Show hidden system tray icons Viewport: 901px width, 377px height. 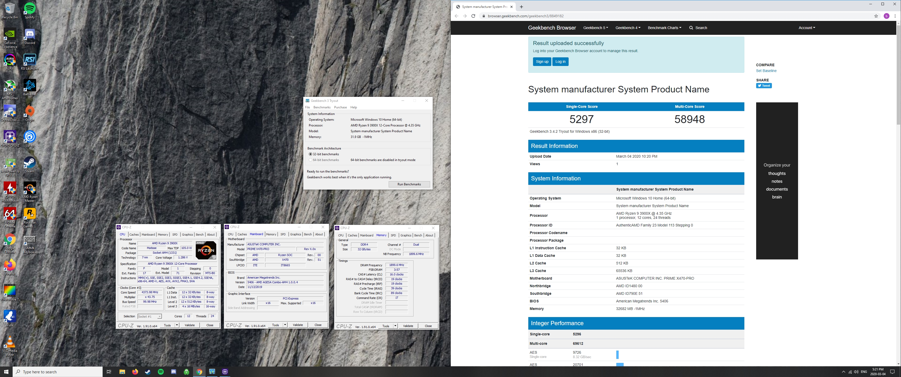843,372
